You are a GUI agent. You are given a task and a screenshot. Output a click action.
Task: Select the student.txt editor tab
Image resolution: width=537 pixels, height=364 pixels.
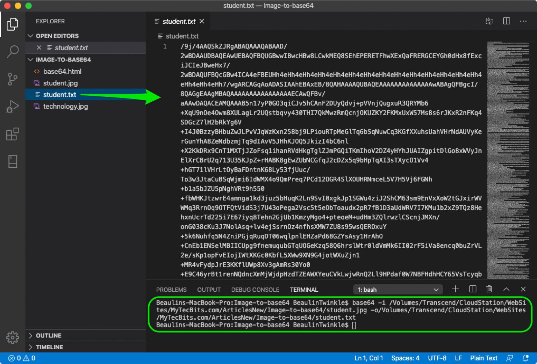(x=178, y=21)
